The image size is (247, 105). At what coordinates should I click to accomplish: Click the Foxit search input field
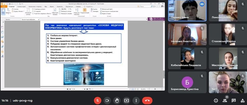click(145, 6)
